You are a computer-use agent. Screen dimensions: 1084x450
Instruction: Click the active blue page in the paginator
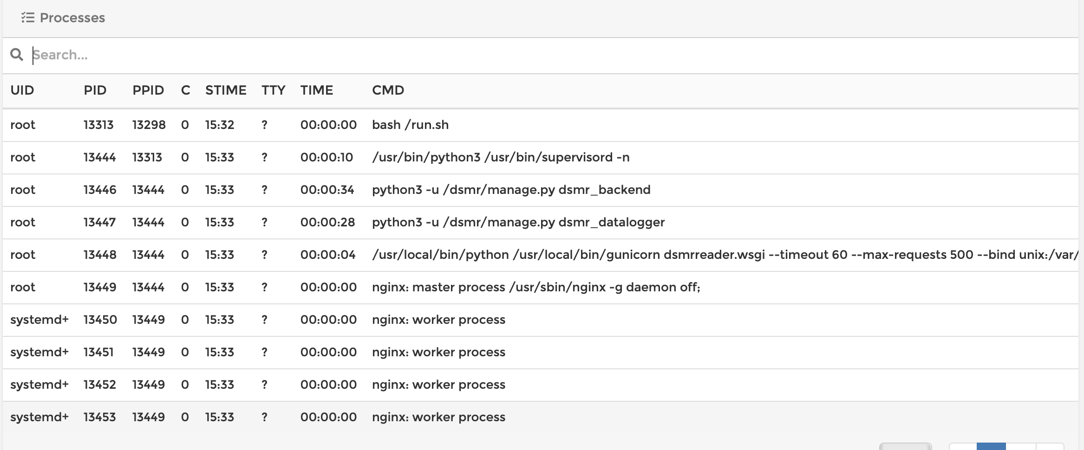pyautogui.click(x=992, y=446)
